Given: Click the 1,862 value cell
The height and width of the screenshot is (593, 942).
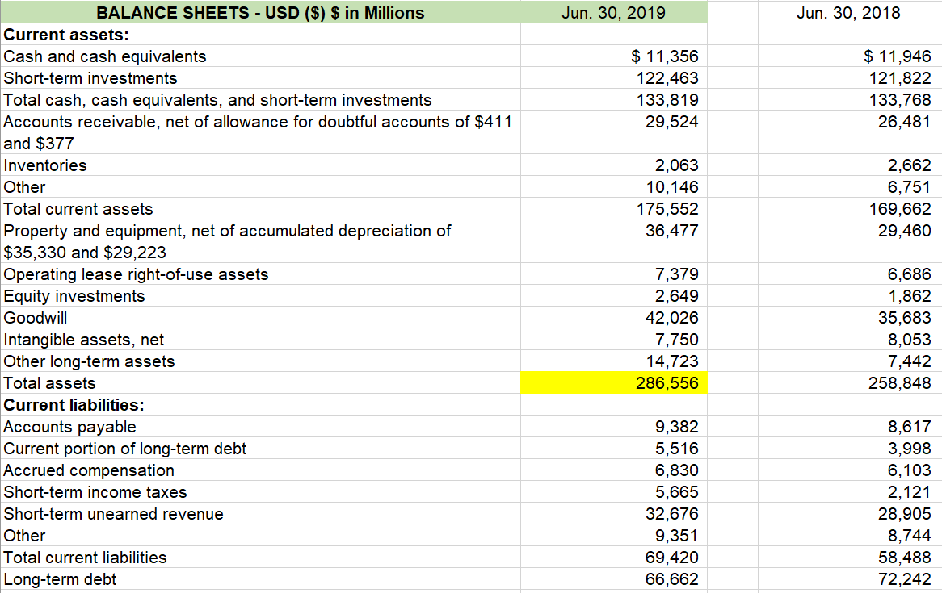Looking at the screenshot, I should (x=910, y=296).
